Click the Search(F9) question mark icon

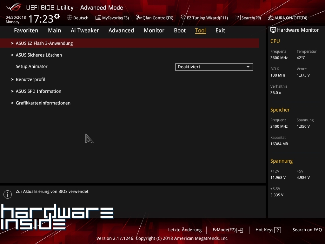pos(237,18)
